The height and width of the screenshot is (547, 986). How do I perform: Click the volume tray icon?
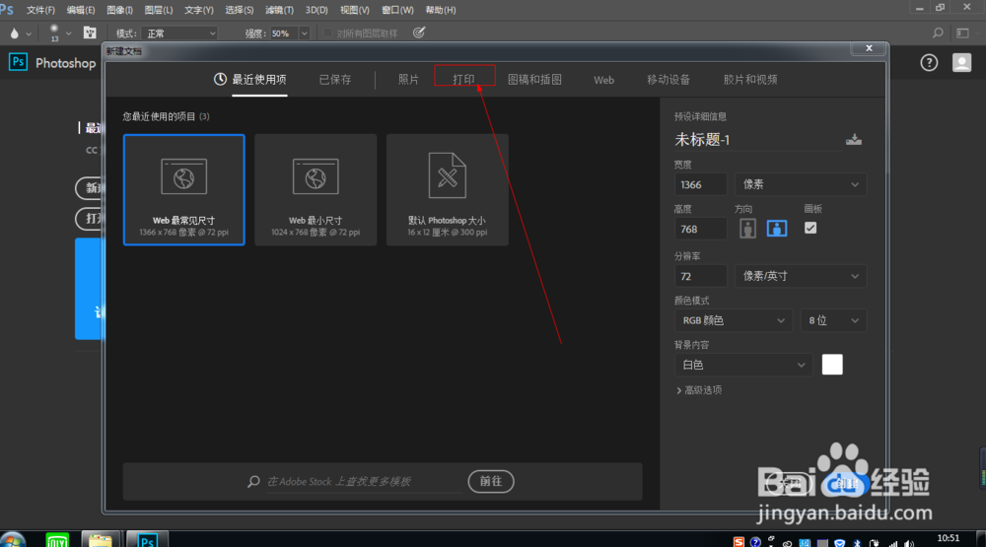click(909, 543)
